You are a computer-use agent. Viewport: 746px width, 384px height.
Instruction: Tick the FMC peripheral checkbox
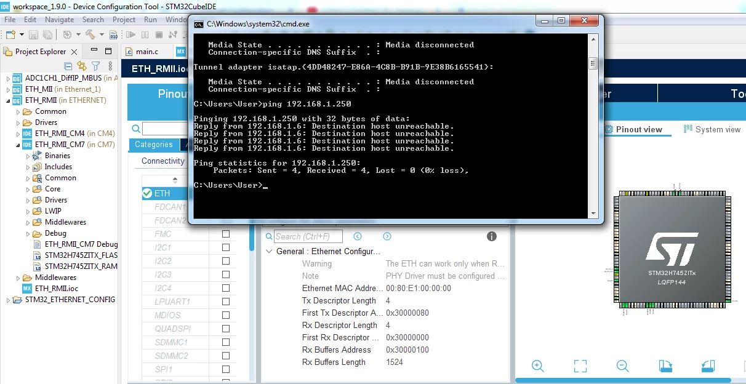click(x=226, y=234)
